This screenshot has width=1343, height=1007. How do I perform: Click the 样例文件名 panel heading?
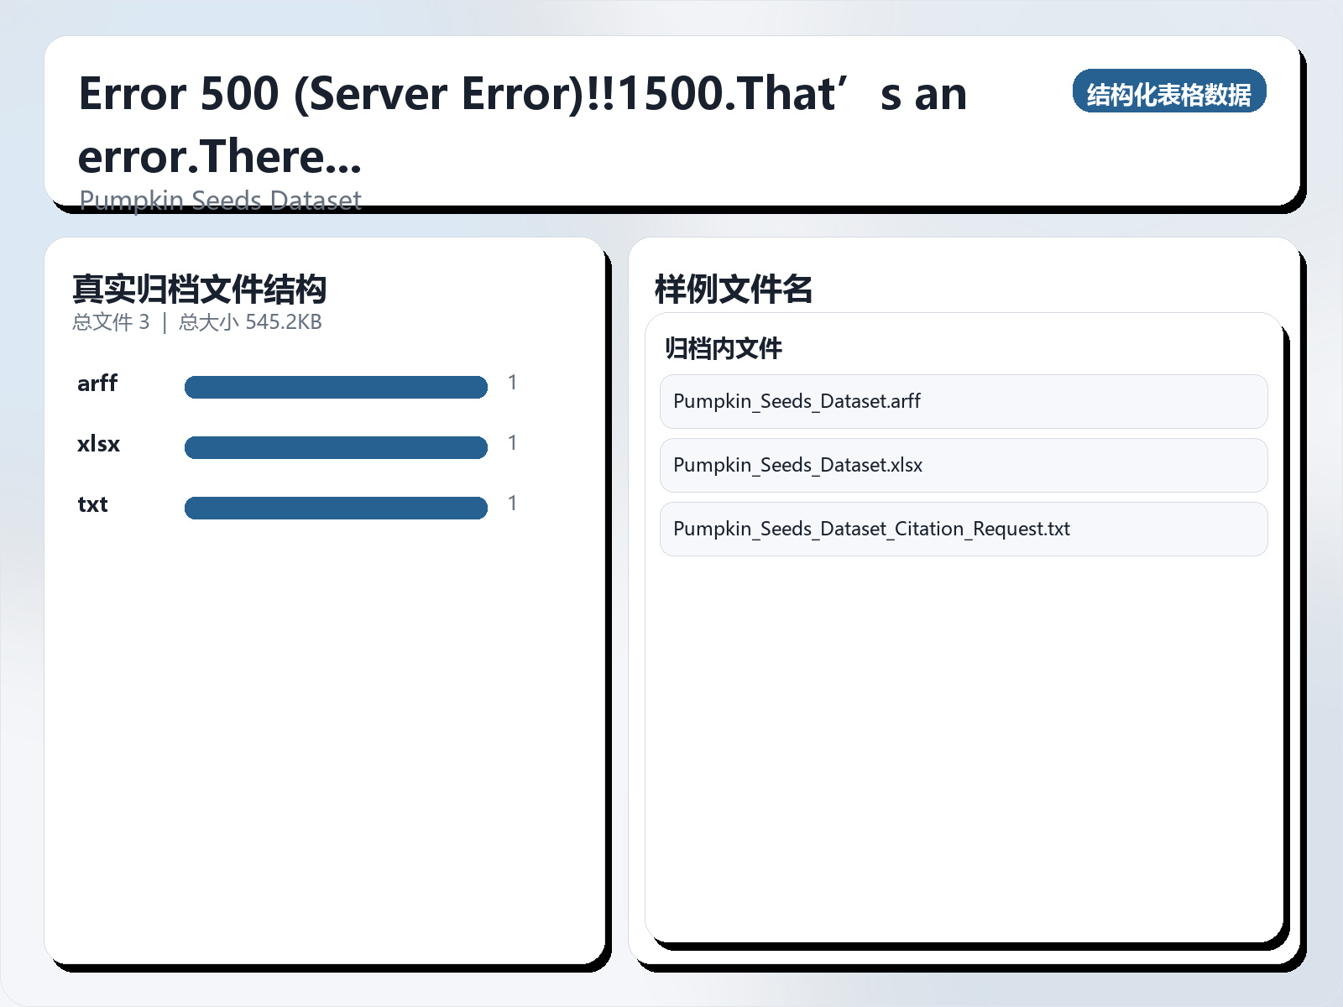(x=733, y=289)
